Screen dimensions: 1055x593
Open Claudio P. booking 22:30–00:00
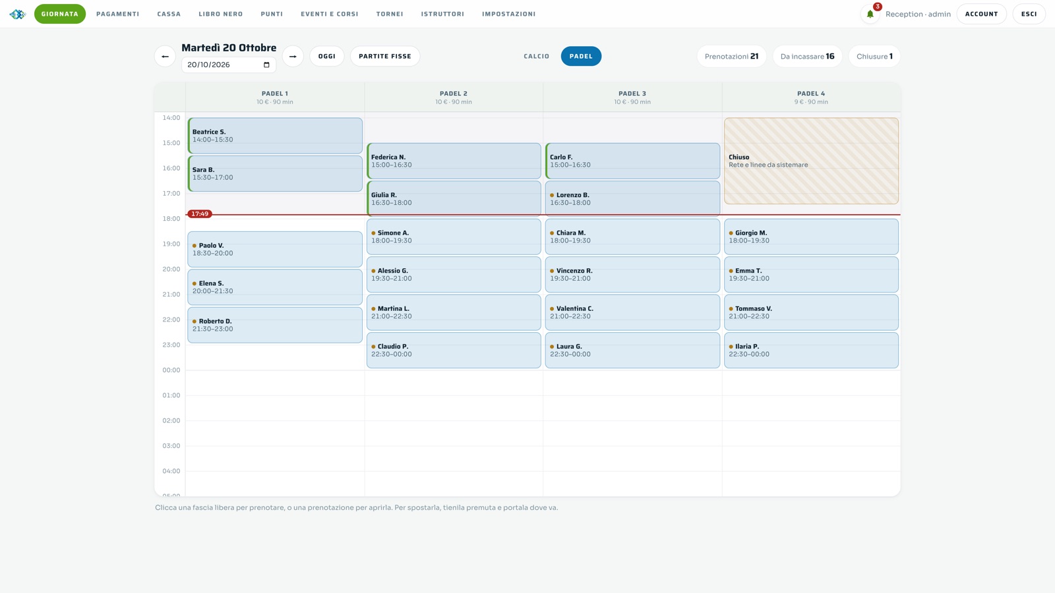point(454,350)
